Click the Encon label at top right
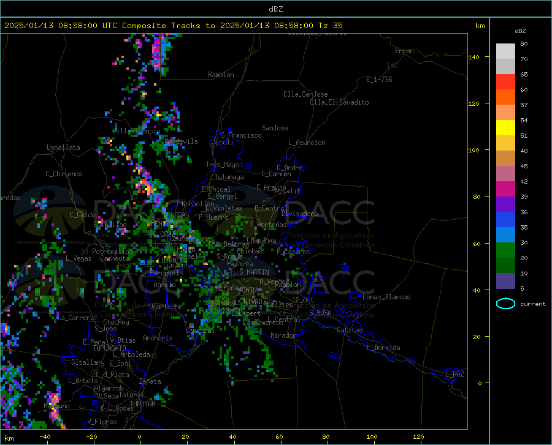The height and width of the screenshot is (445, 552). (x=404, y=51)
